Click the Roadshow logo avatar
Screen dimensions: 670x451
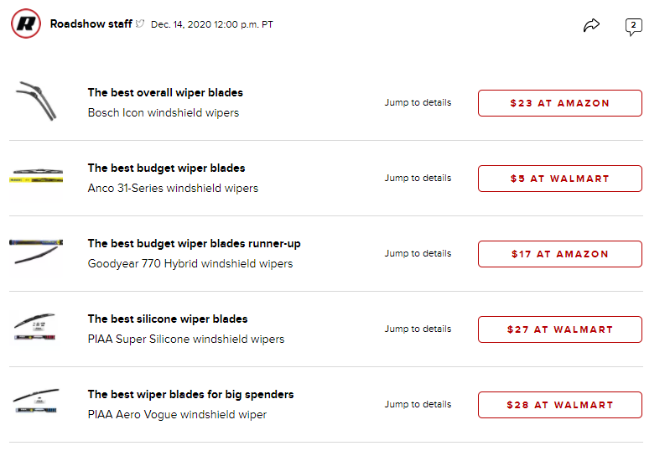(26, 24)
